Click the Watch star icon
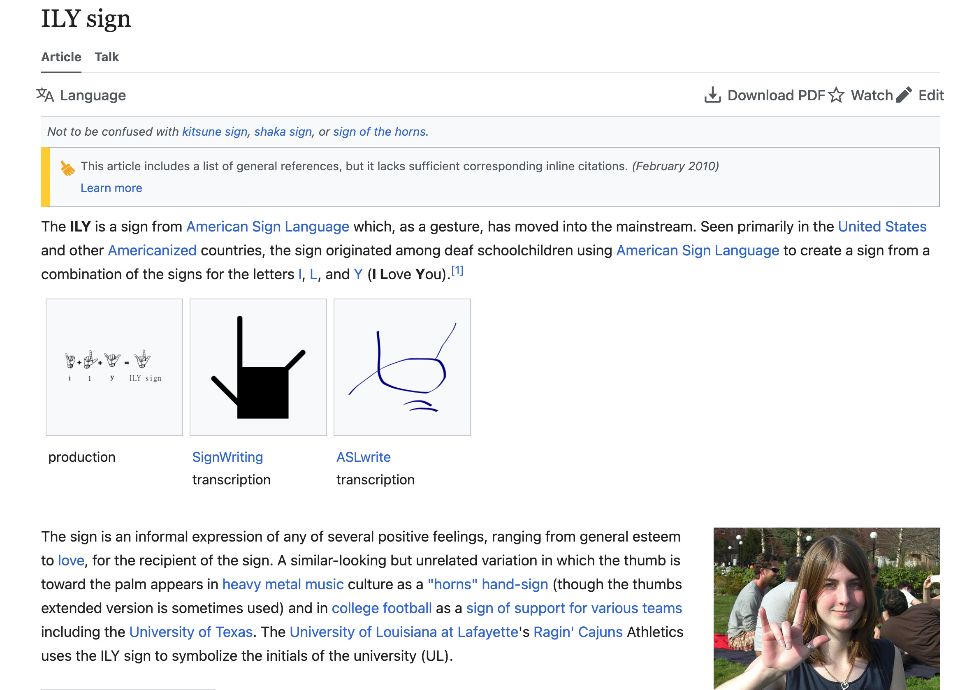 click(x=836, y=95)
